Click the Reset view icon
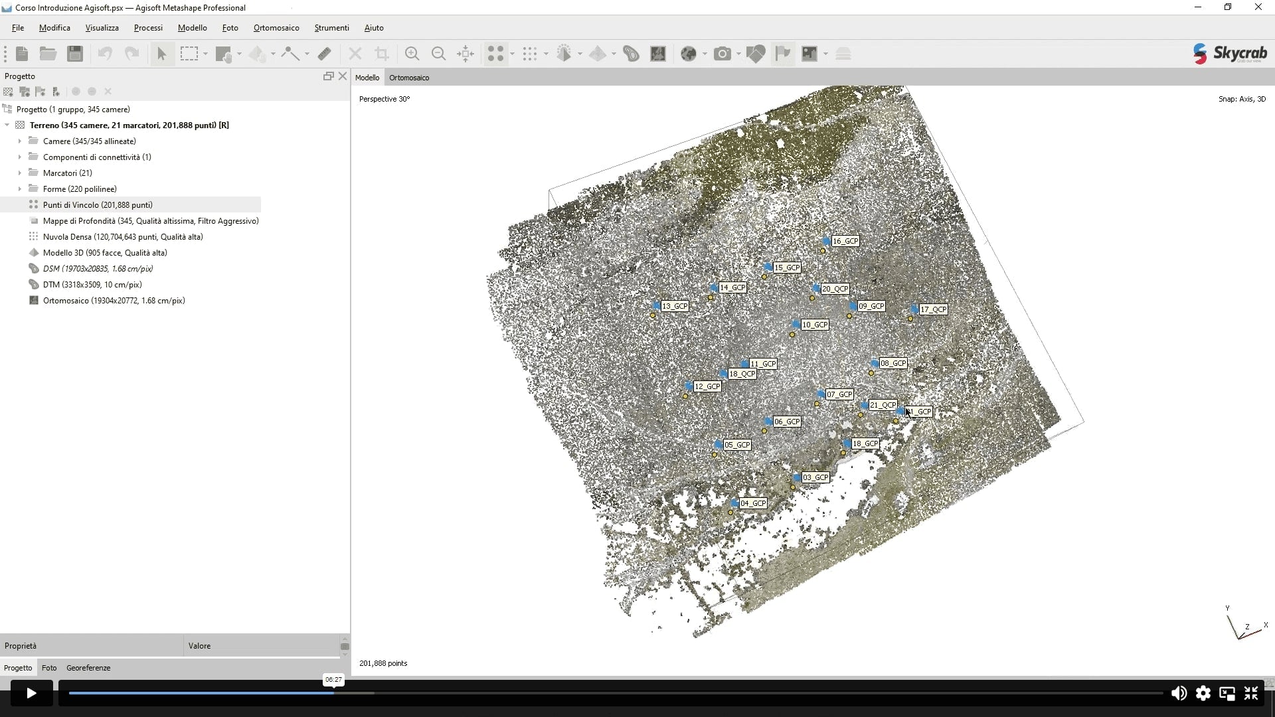This screenshot has width=1275, height=717. pyautogui.click(x=466, y=54)
